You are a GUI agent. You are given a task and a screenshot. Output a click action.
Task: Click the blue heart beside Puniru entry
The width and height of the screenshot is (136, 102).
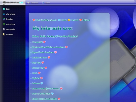point(52,94)
